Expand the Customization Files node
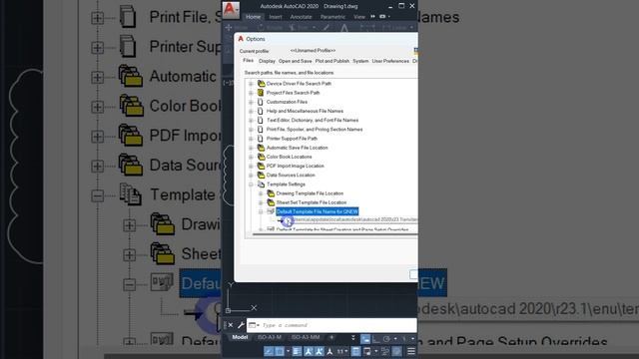The width and height of the screenshot is (639, 359). (251, 102)
